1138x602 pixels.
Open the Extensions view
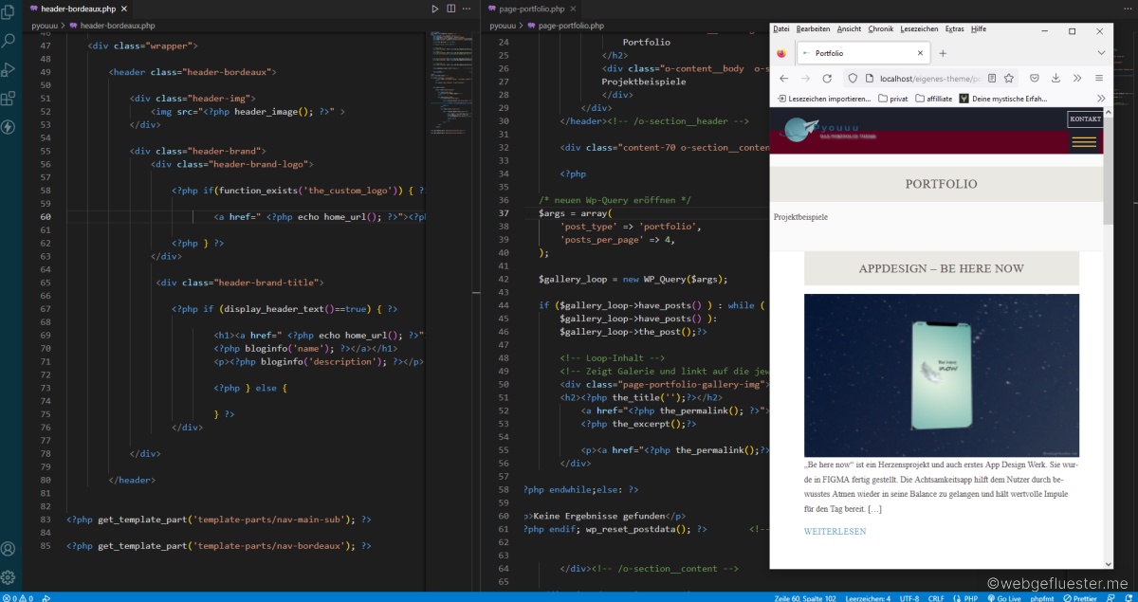pyautogui.click(x=9, y=98)
